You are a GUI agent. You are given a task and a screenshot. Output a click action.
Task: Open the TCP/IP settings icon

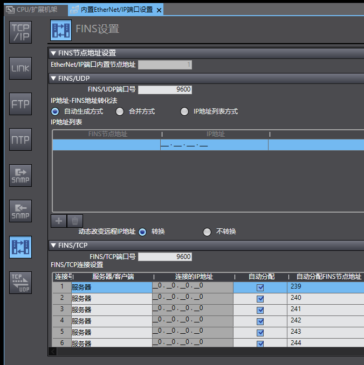(x=21, y=33)
